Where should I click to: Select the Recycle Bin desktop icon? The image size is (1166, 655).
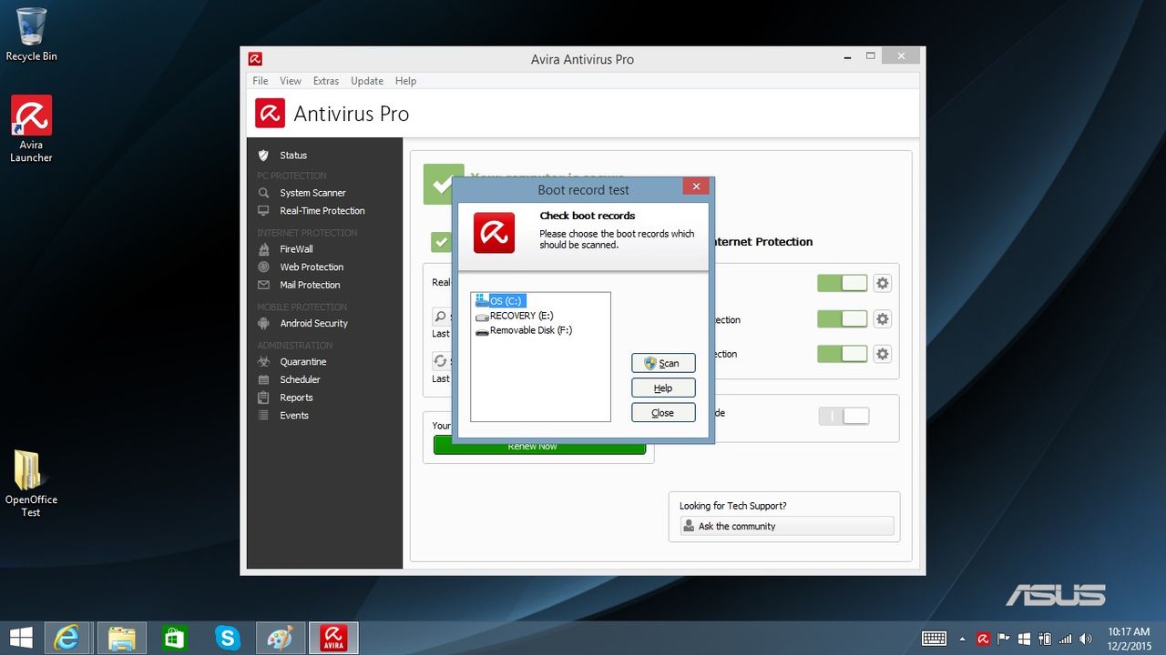coord(31,35)
